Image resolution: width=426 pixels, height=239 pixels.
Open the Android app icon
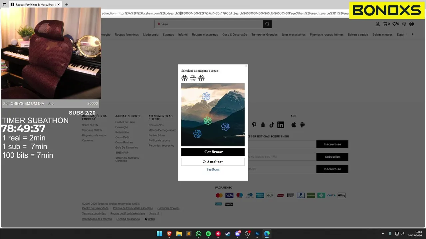click(x=302, y=125)
